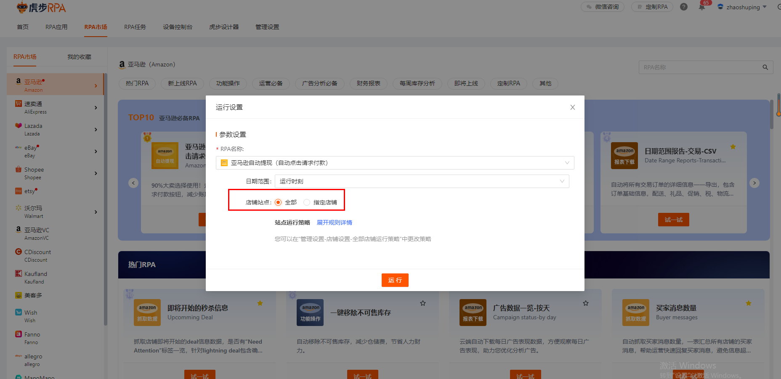This screenshot has width=781, height=379.
Task: Click the Wish icon in sidebar
Action: [19, 312]
